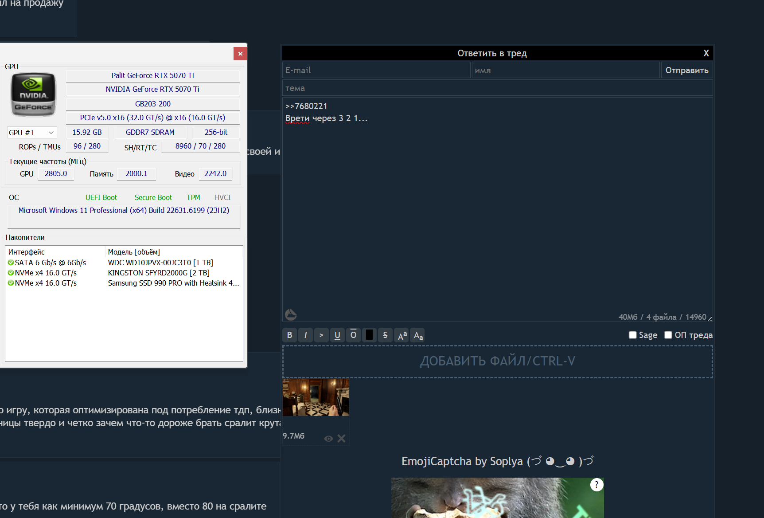Apply strikethrough formatting in reply toolbar

point(385,335)
